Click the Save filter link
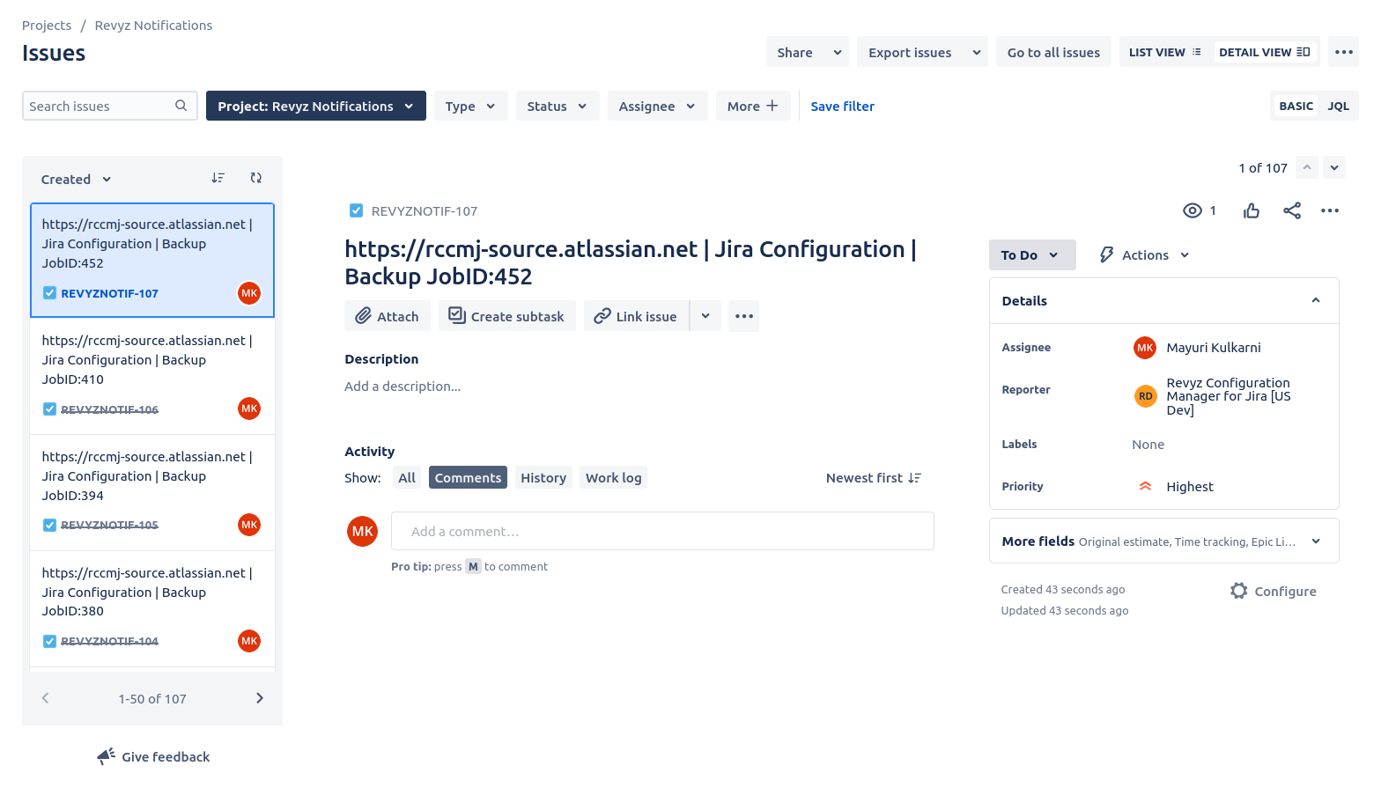1381x788 pixels. [842, 107]
